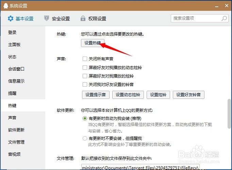Image resolution: width=232 pixels, height=170 pixels.
Task: Select the 热键 item in sidebar
Action: (x=23, y=105)
